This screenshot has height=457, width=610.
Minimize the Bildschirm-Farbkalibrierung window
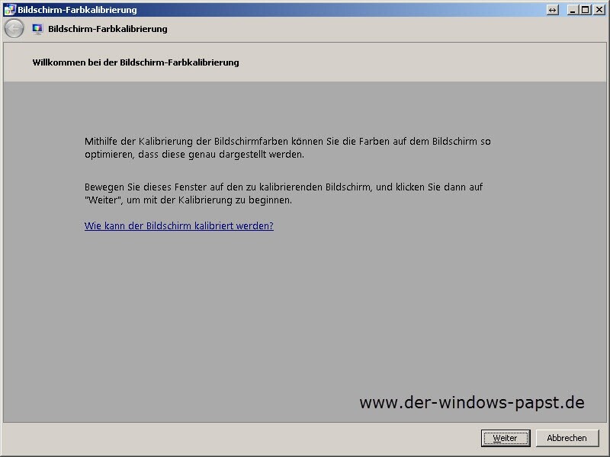coord(573,10)
